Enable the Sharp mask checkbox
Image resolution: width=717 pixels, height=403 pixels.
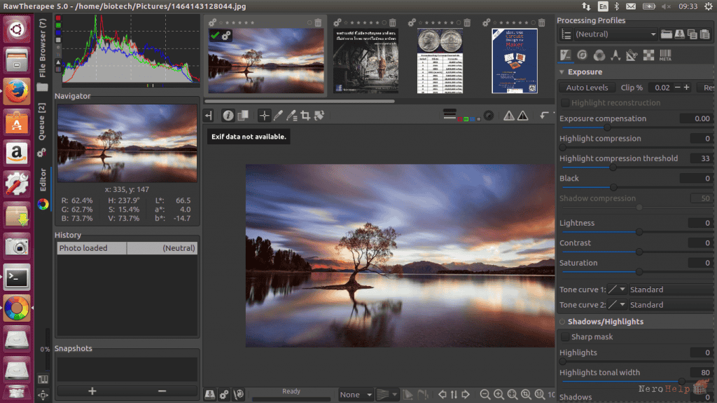(x=565, y=336)
